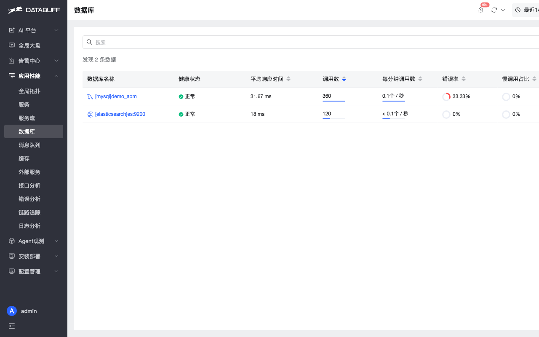The height and width of the screenshot is (337, 539).
Task: Click the < 0.1个 / 秒 value
Action: pos(395,114)
